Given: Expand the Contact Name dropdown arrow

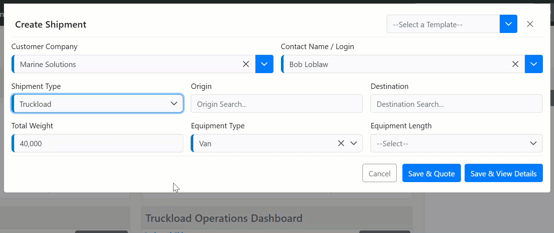Looking at the screenshot, I should point(534,64).
